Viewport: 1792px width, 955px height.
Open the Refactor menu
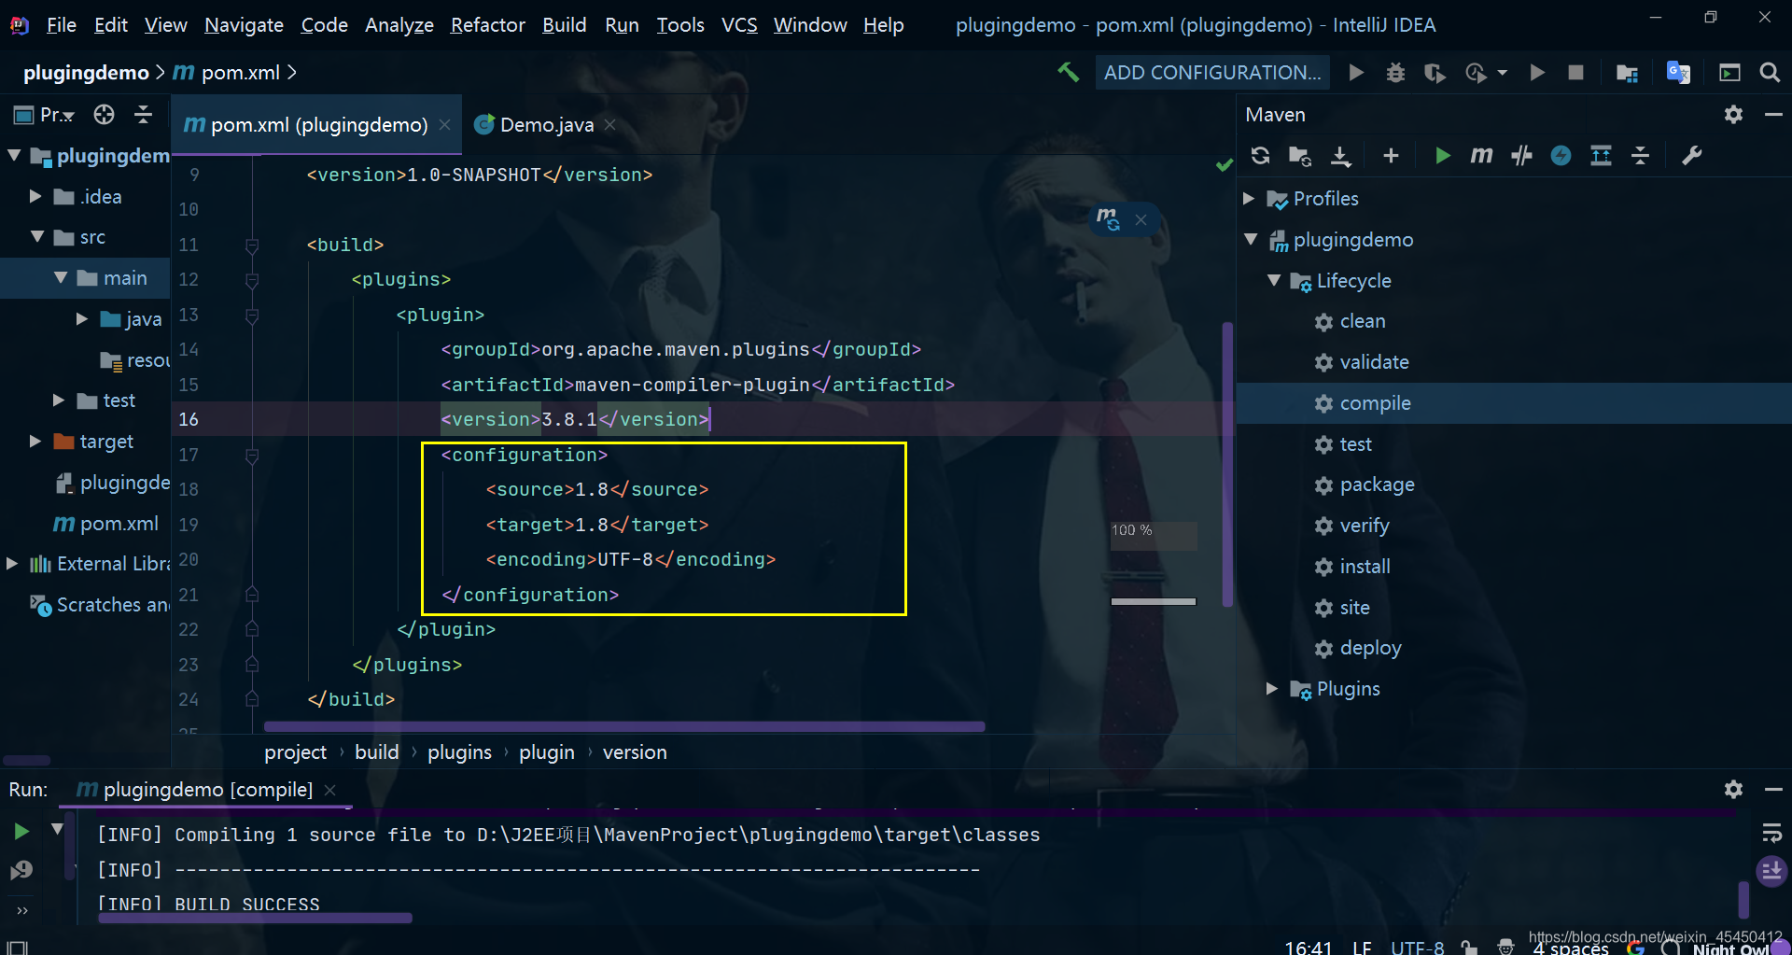point(487,24)
